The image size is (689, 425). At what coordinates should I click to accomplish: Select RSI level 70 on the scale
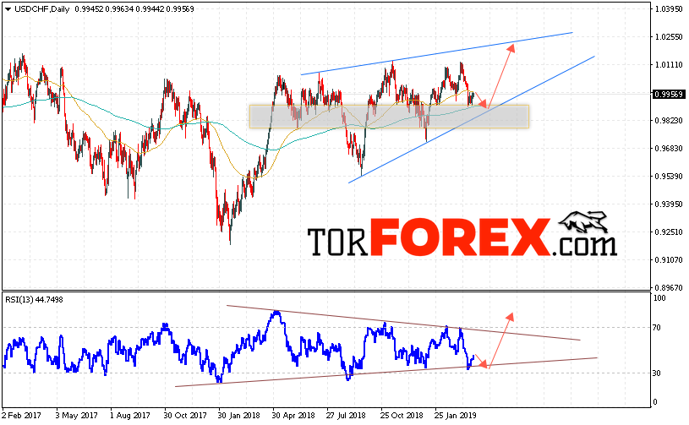[x=657, y=328]
